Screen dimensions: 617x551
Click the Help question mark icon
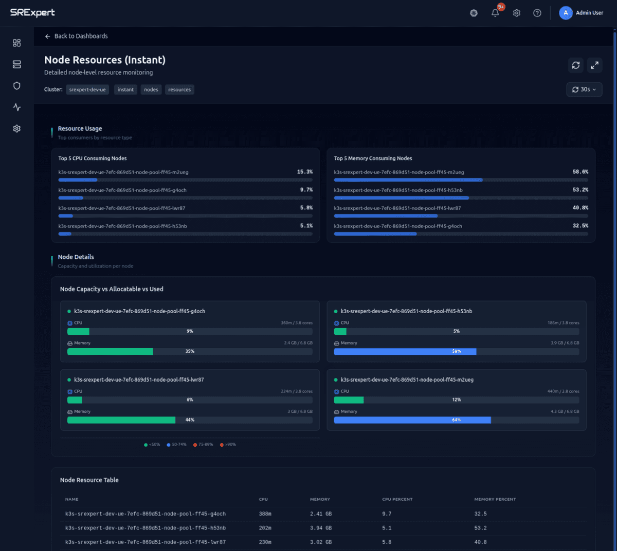pos(537,12)
